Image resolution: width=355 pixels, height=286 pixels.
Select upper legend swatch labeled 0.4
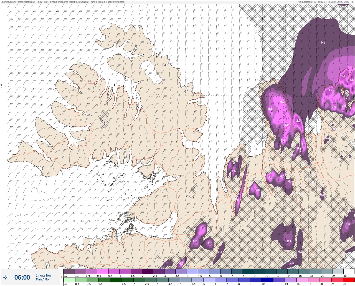[x=92, y=271]
